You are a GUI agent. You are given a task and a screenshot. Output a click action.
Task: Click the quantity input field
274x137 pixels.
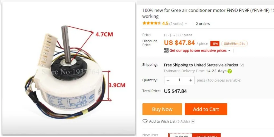pos(179,80)
